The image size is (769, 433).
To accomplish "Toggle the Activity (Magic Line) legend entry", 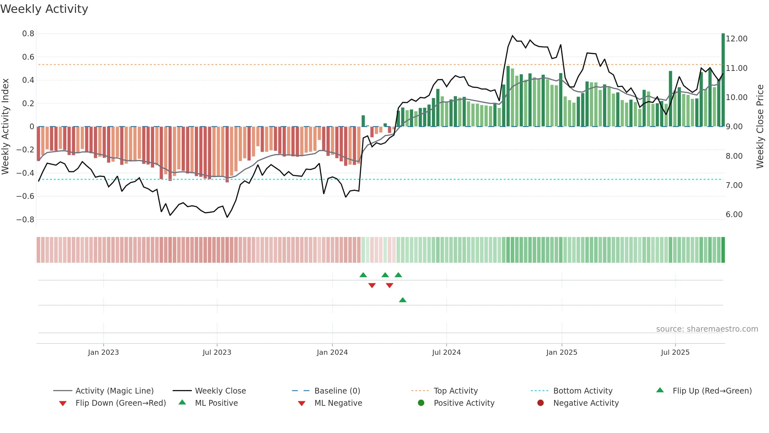I will [x=103, y=391].
